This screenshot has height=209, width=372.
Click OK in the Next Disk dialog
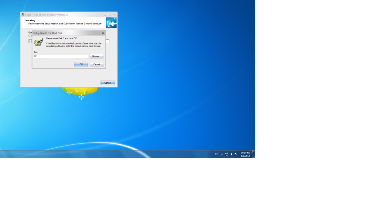click(x=81, y=64)
